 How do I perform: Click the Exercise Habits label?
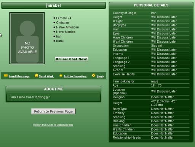(124, 74)
